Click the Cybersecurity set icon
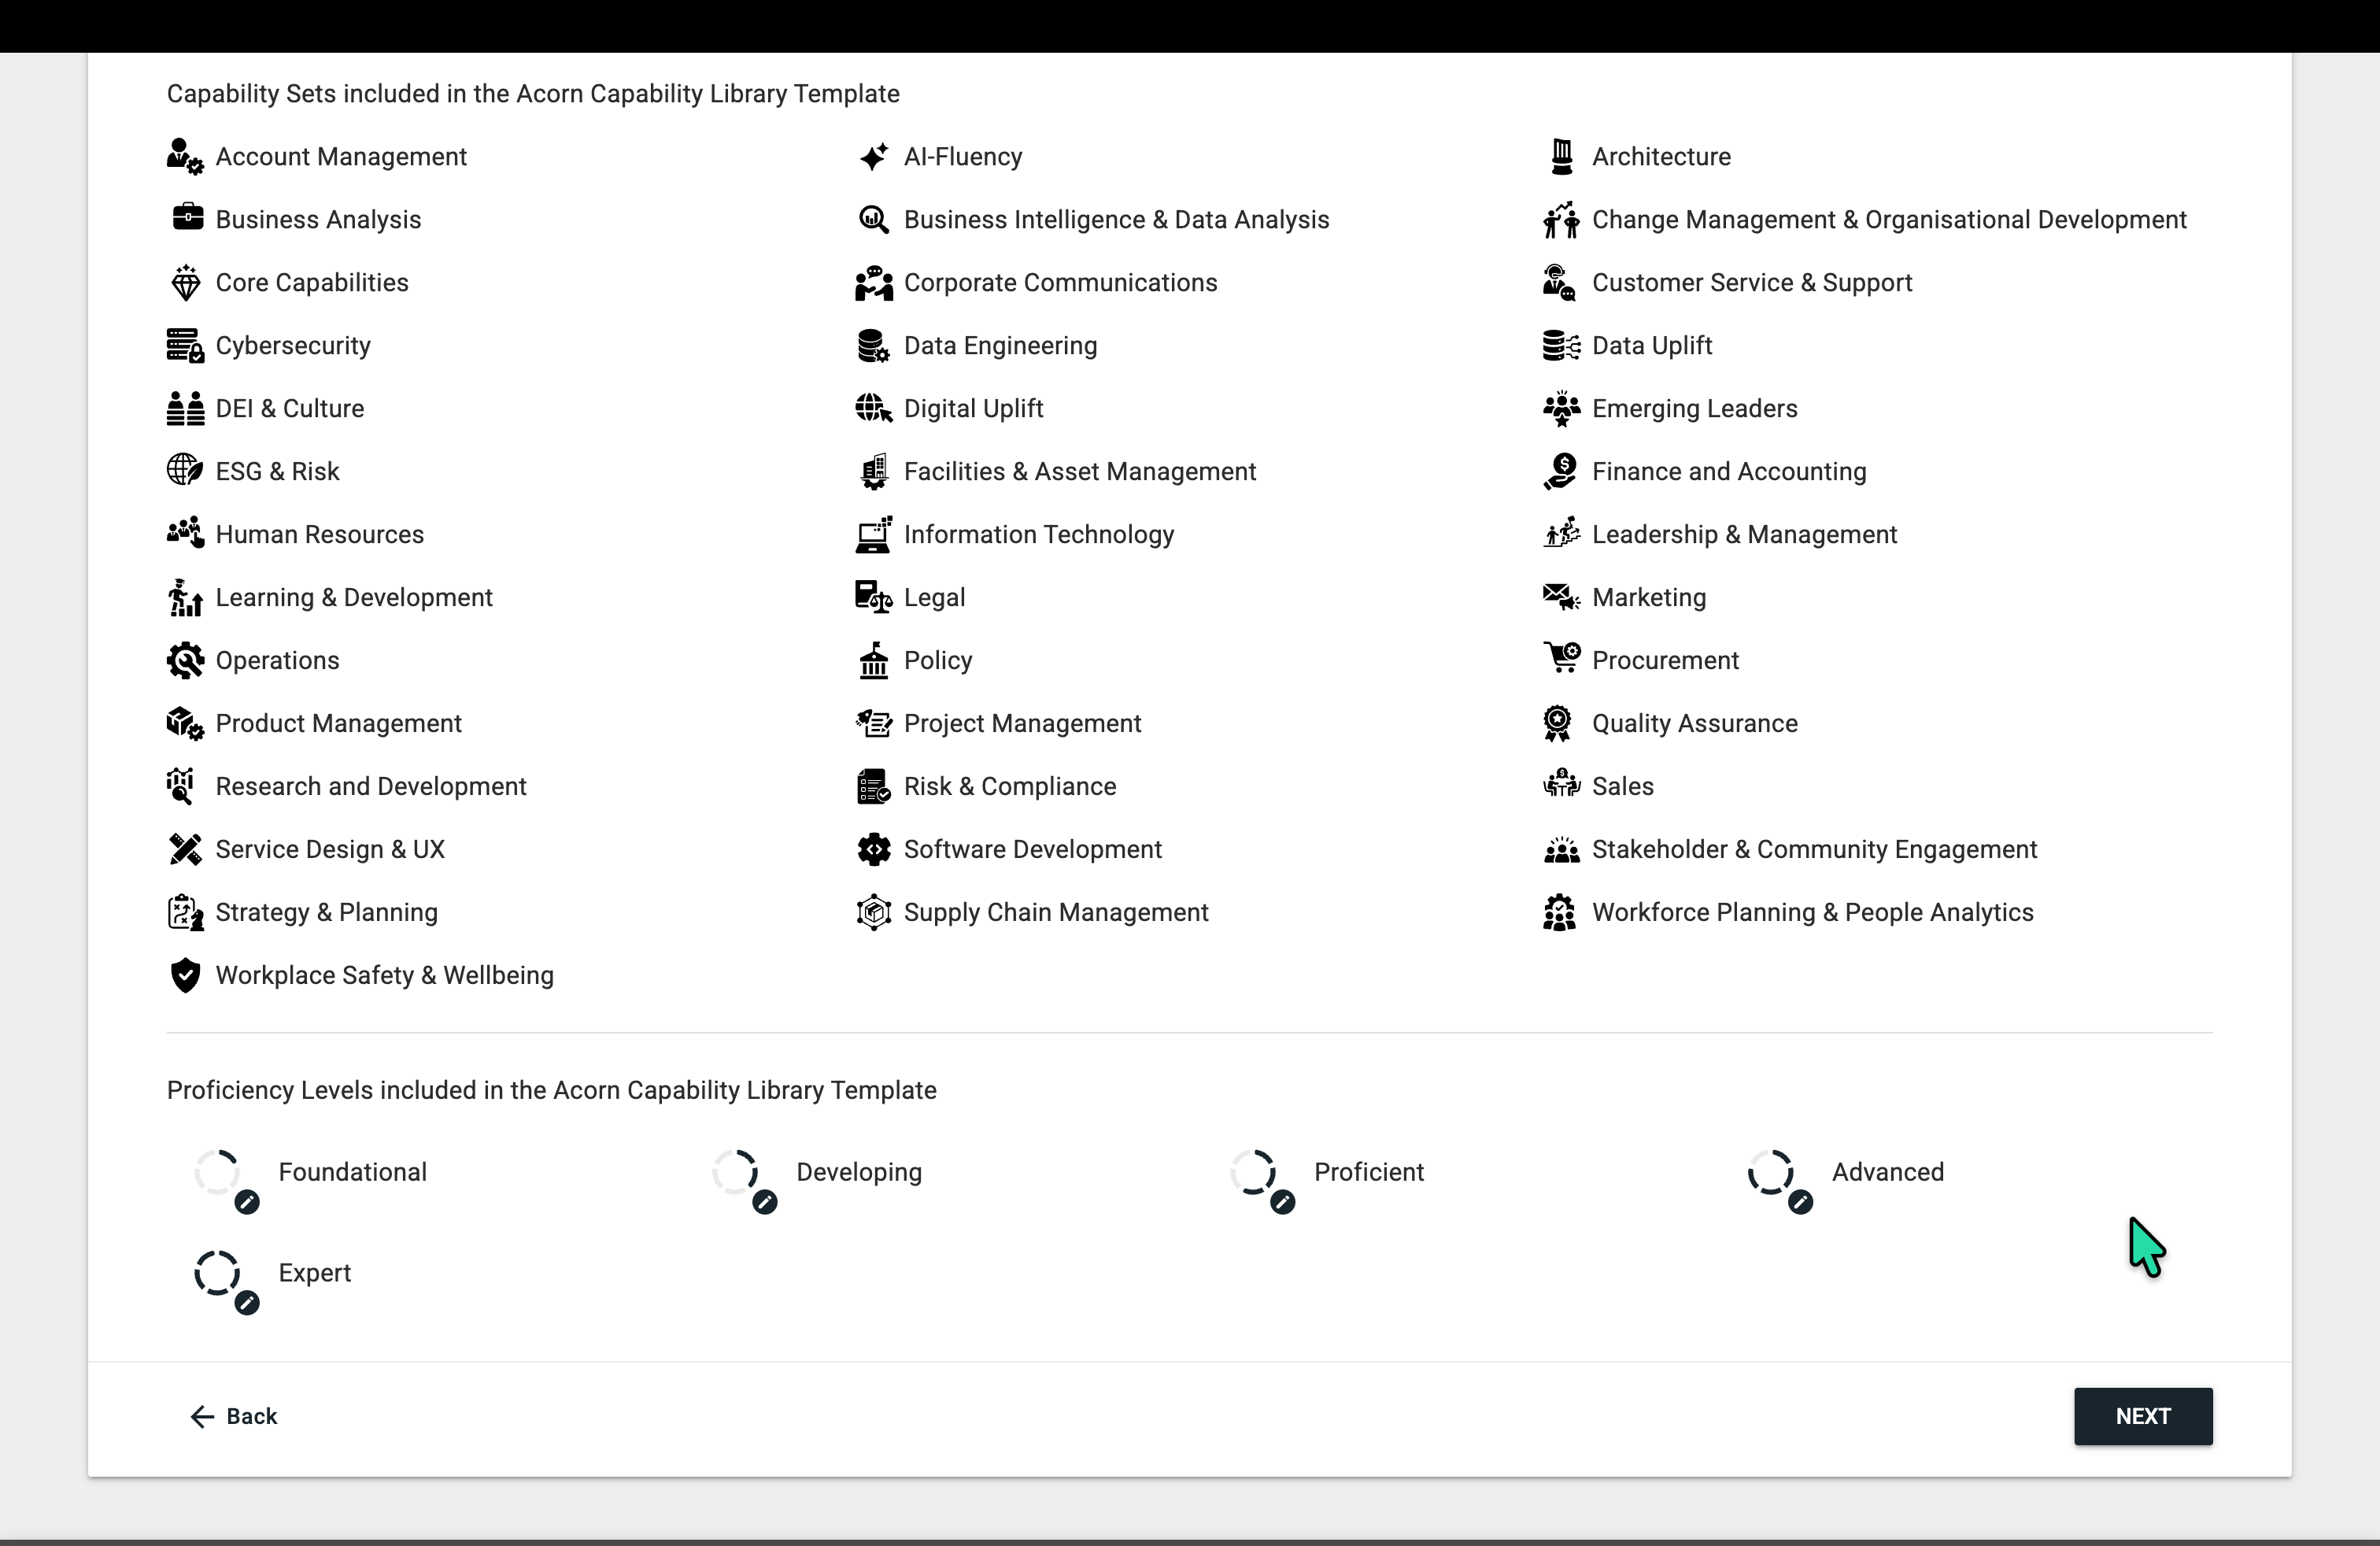Image resolution: width=2380 pixels, height=1546 pixels. point(185,346)
